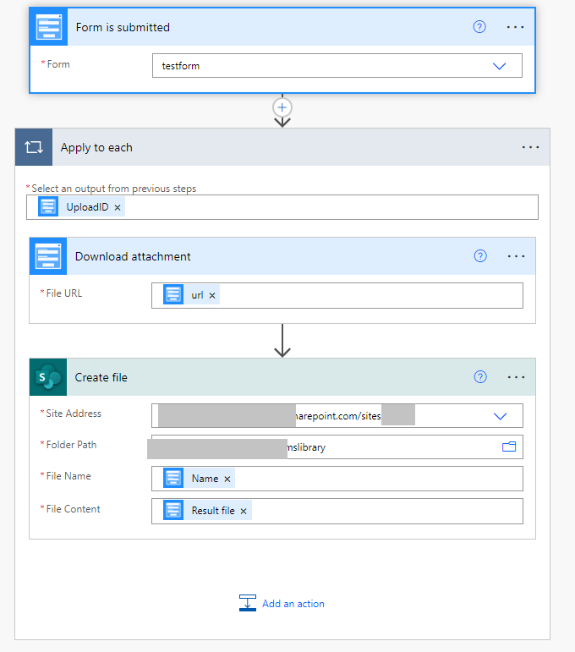
Task: Open help for Create file action
Action: pyautogui.click(x=480, y=377)
